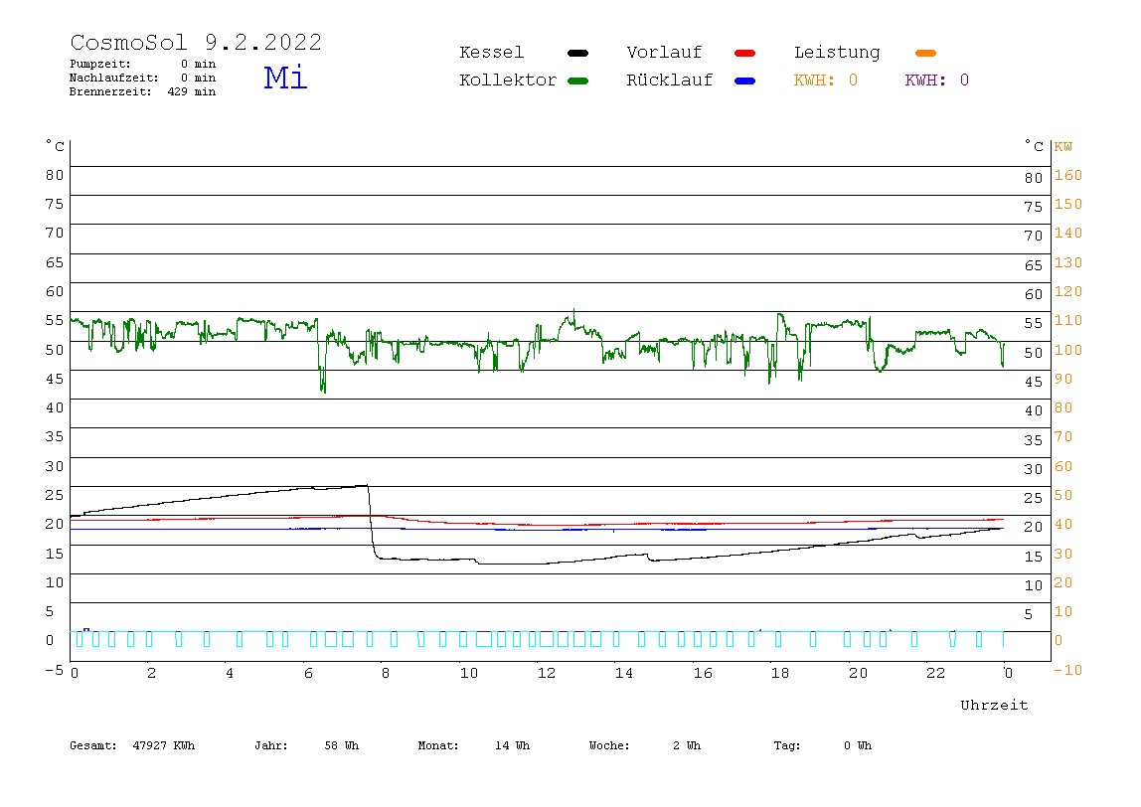This screenshot has width=1141, height=807.
Task: Click the orange '100' KW axis label
Action: [1068, 350]
